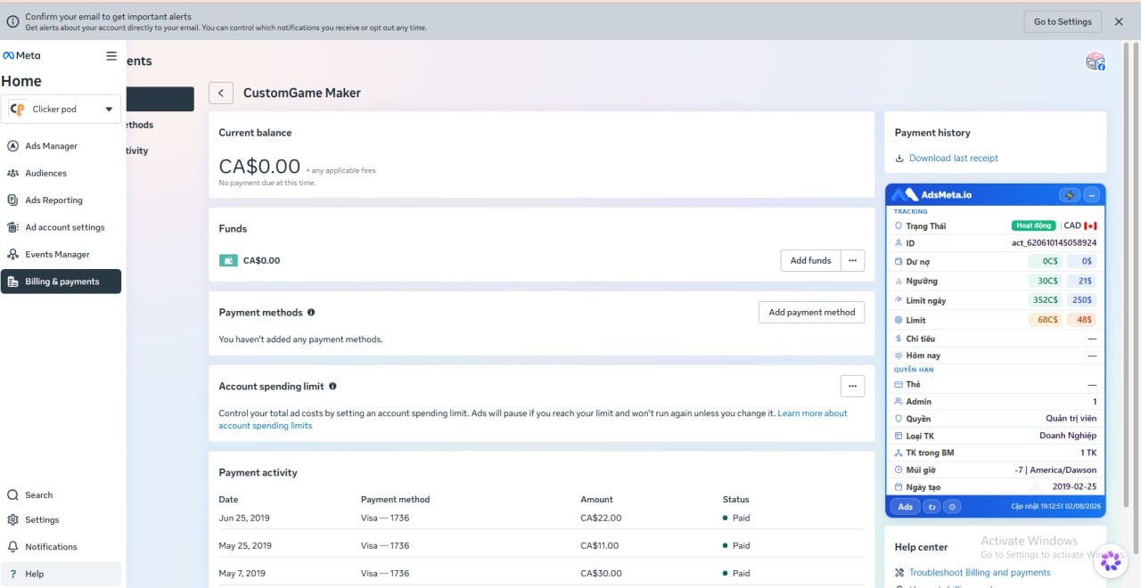Screen dimensions: 1141x588
Task: Click the CA$0.00 current balance amount
Action: pyautogui.click(x=259, y=166)
